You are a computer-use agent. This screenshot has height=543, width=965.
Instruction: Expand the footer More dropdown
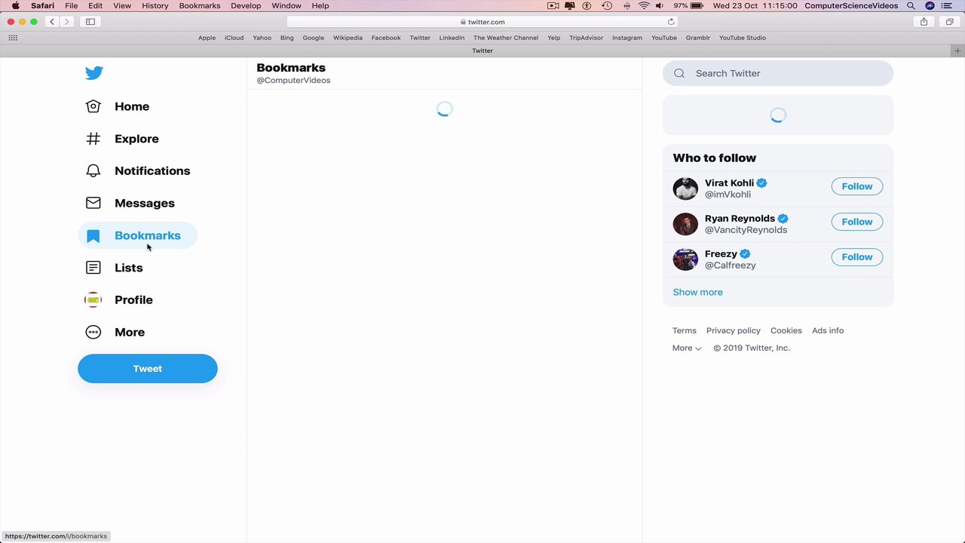(x=687, y=348)
